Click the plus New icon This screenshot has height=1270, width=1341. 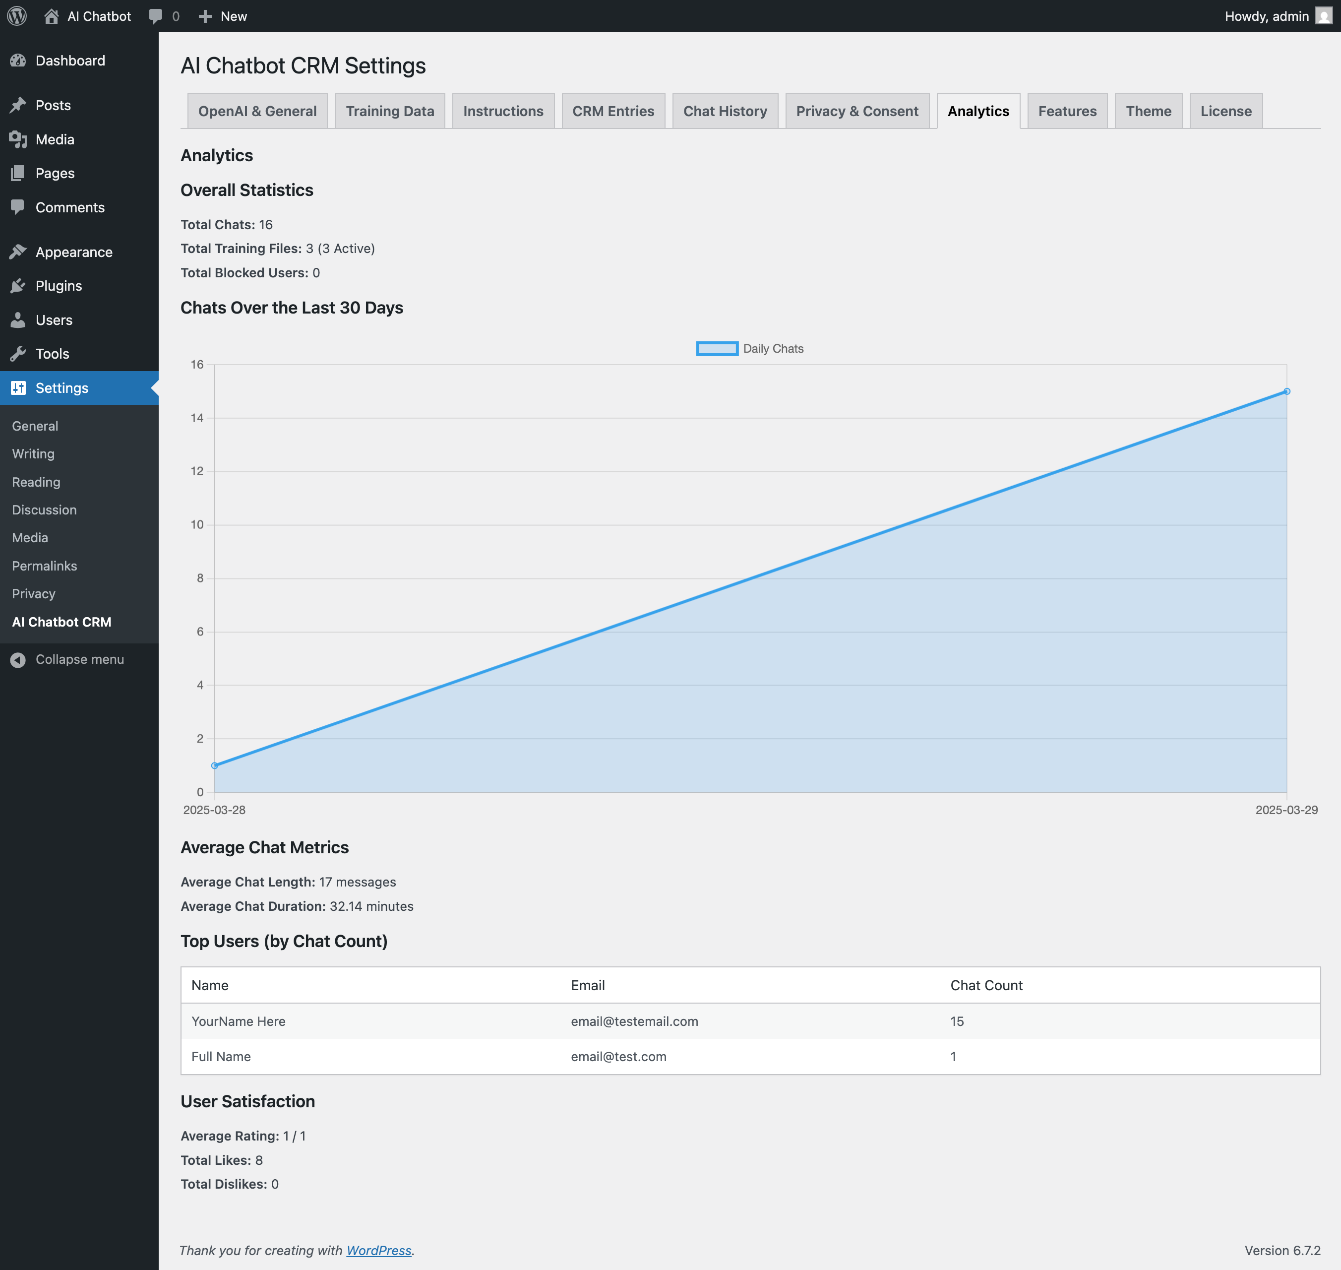tap(205, 15)
